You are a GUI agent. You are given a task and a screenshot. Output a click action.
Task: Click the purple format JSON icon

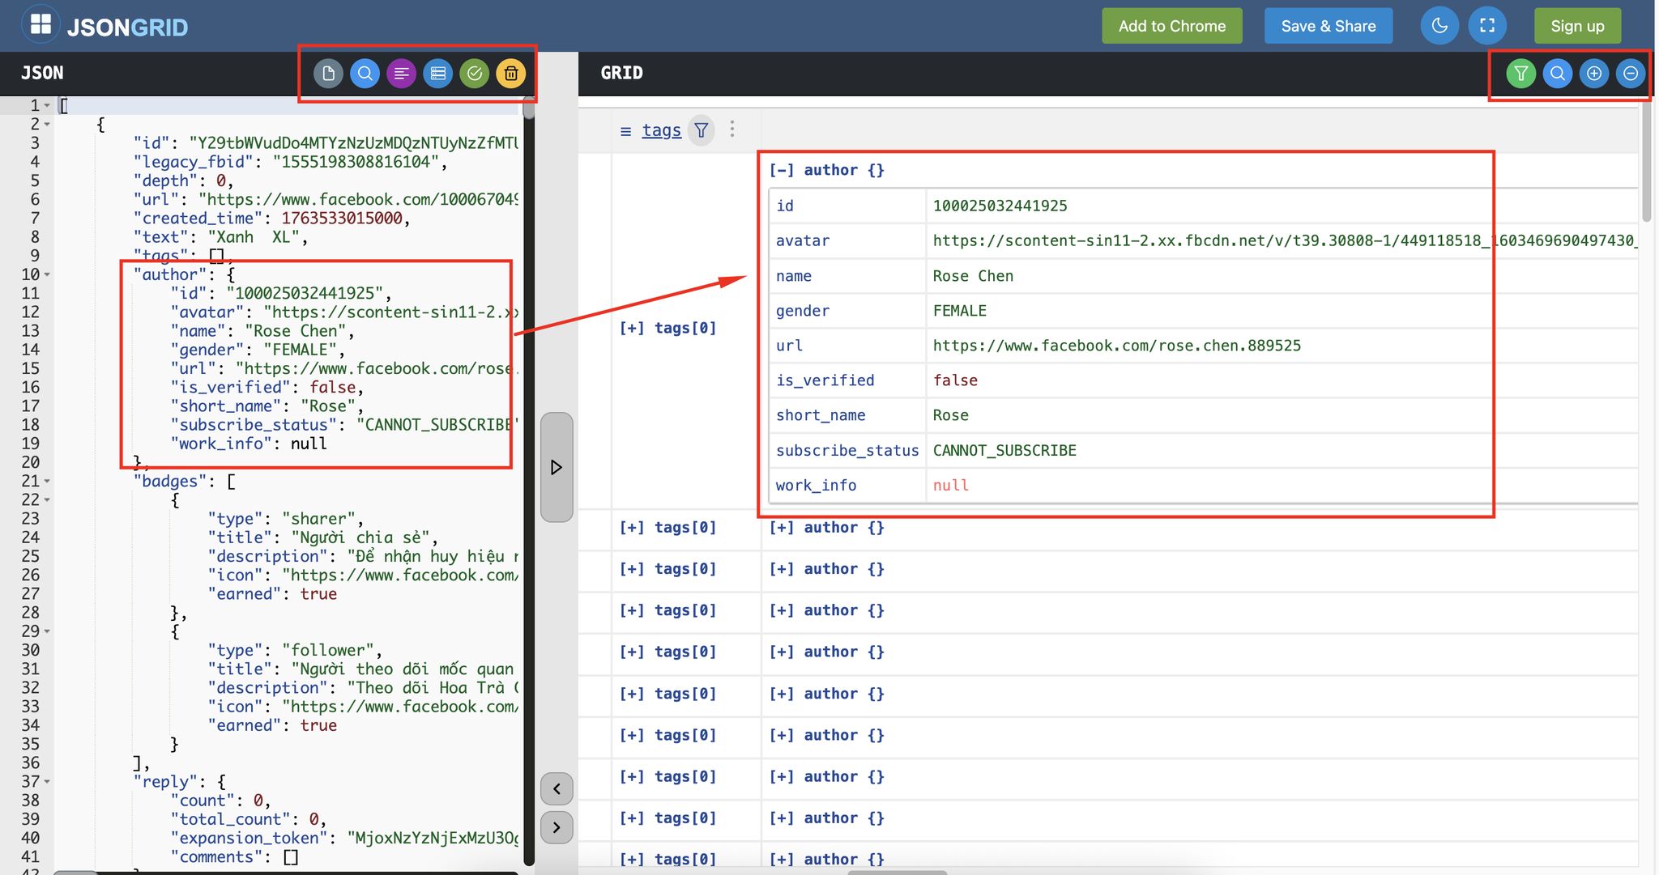(x=401, y=74)
